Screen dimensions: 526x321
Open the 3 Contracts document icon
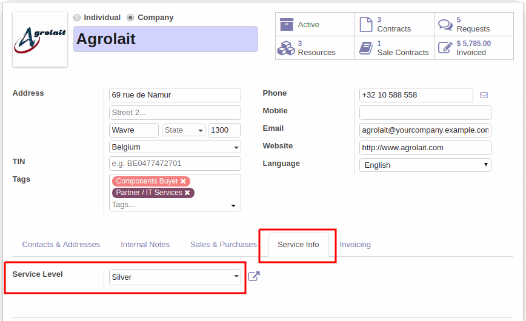(365, 24)
